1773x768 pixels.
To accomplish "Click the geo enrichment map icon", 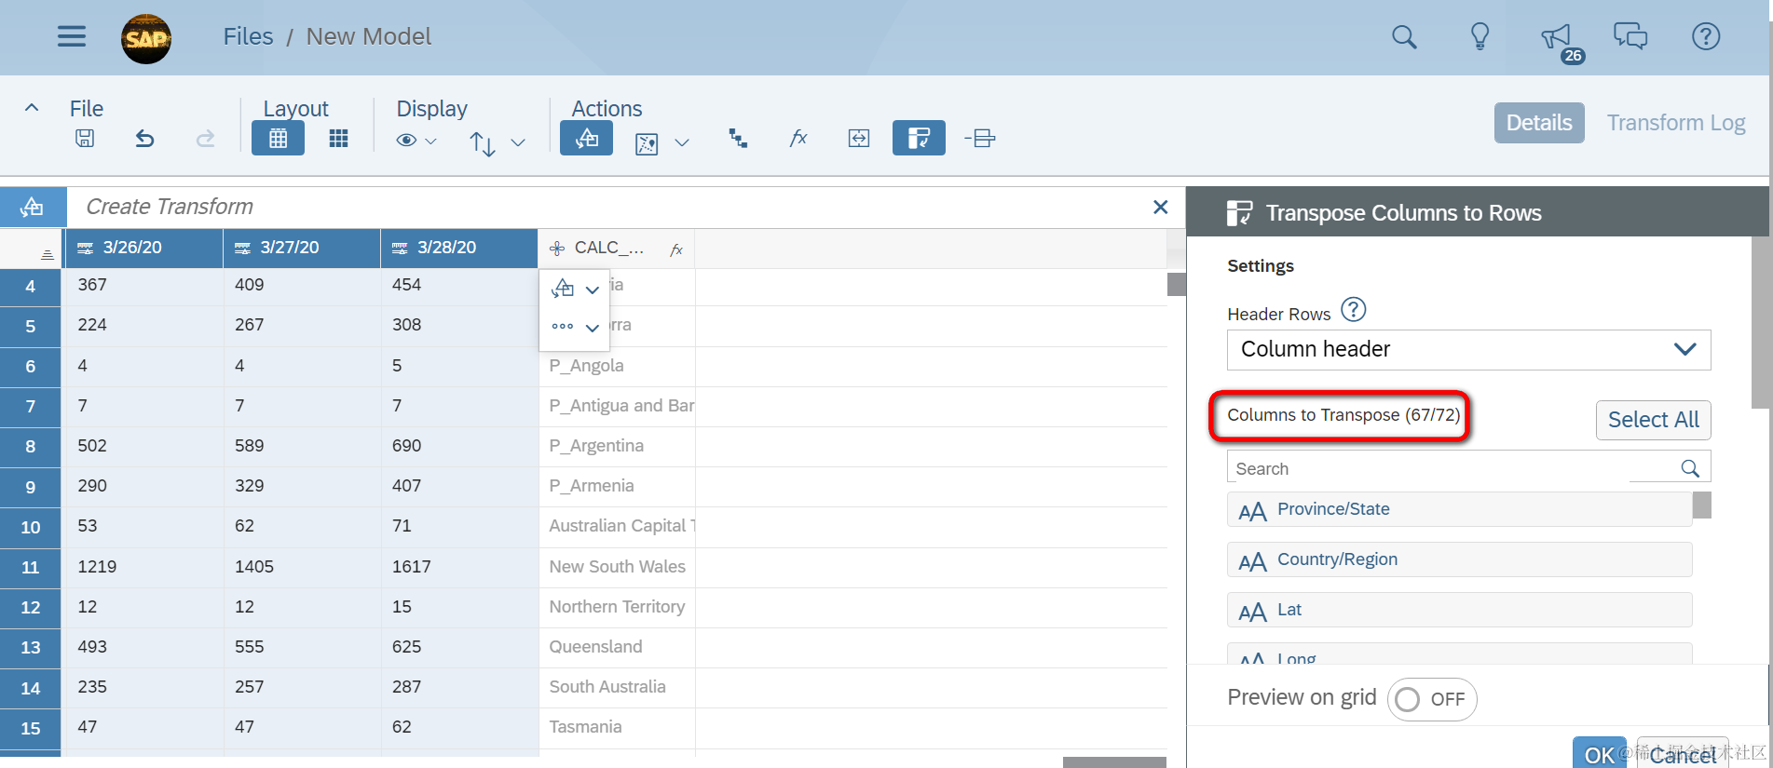I will tap(647, 143).
